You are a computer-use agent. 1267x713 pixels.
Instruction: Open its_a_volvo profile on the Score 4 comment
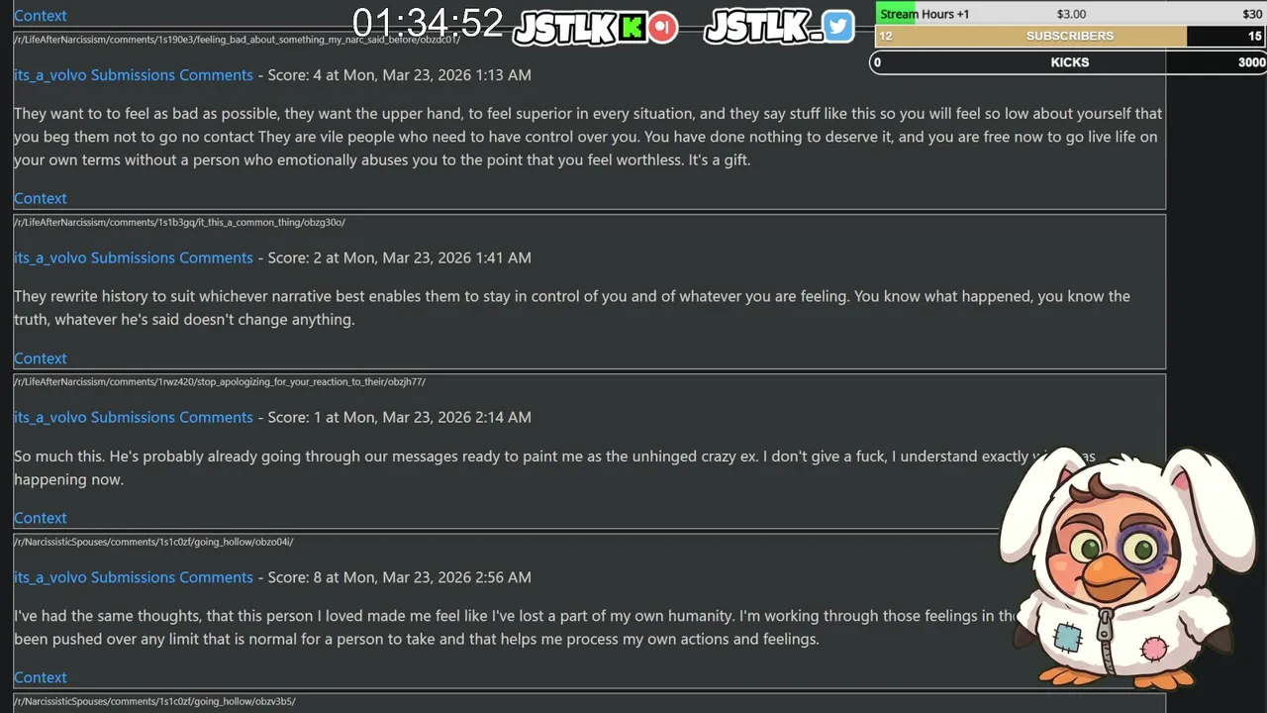(x=49, y=75)
